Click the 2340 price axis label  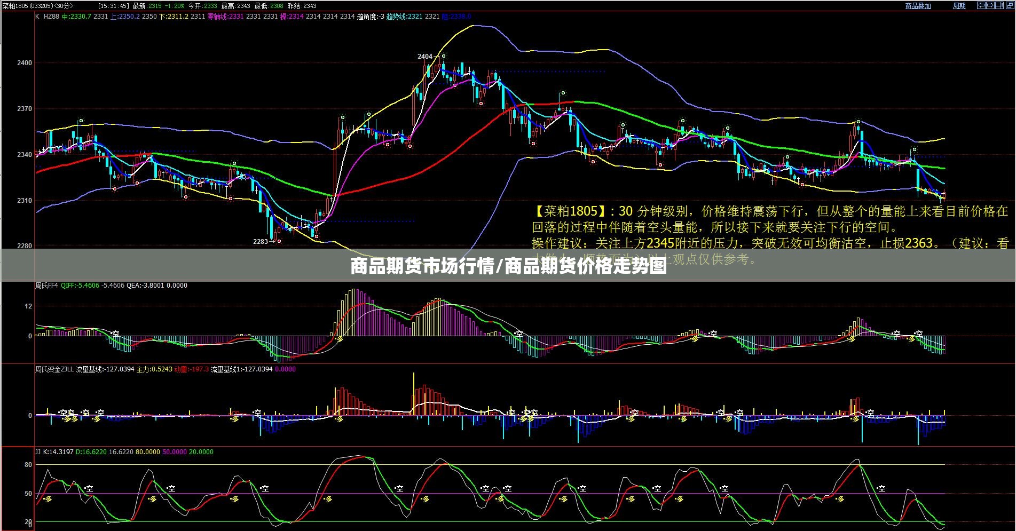pos(25,155)
